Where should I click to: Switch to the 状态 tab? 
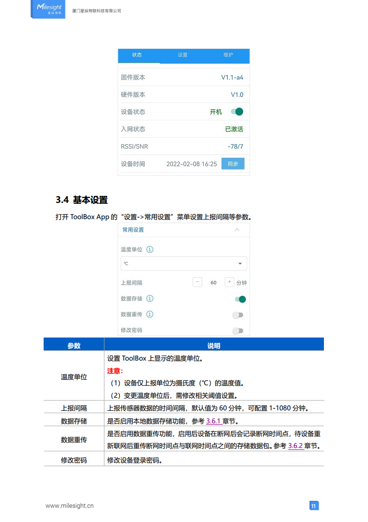pos(137,55)
